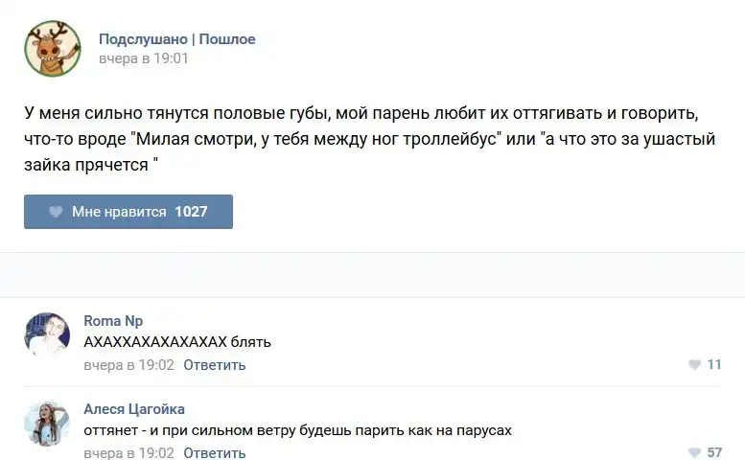
Task: Like Roma Np's comment with the heart icon
Action: click(694, 365)
